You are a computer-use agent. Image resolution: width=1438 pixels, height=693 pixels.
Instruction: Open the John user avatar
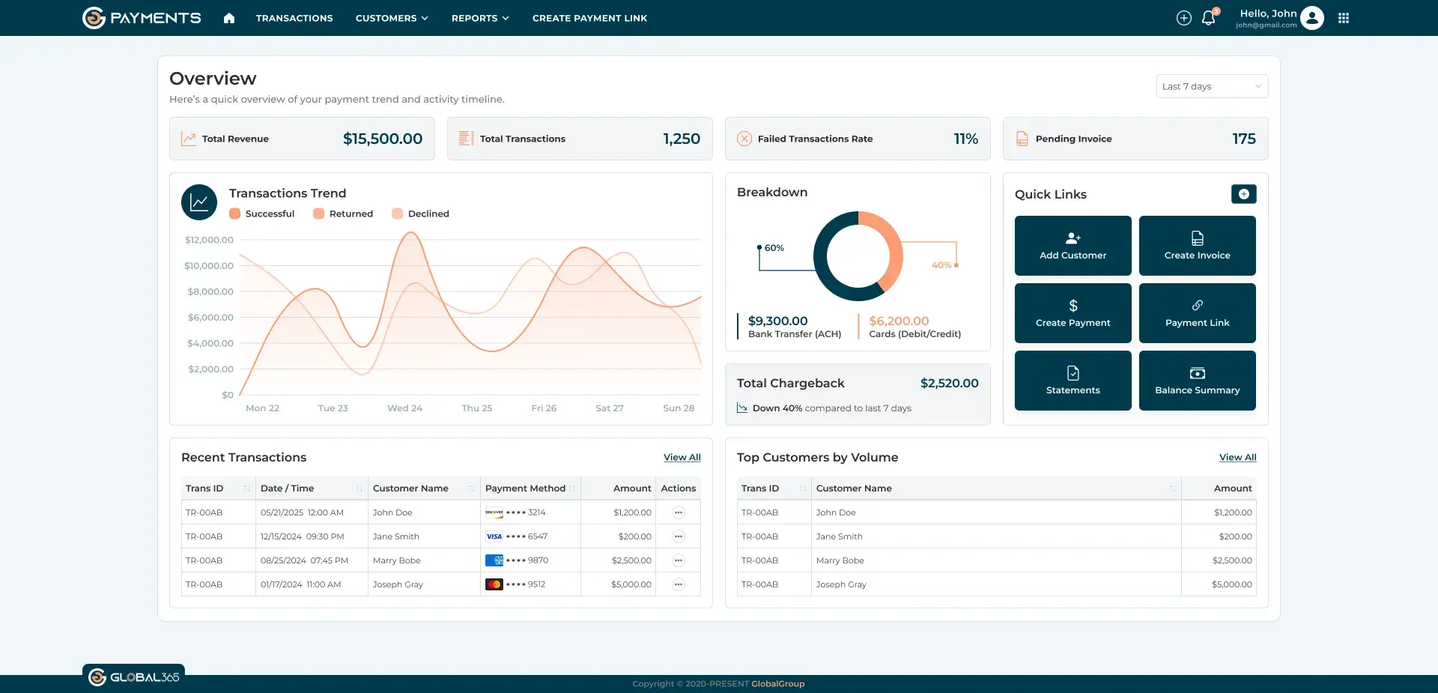click(x=1311, y=18)
